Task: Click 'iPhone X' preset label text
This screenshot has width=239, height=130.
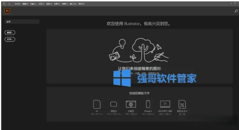Action: (148, 111)
